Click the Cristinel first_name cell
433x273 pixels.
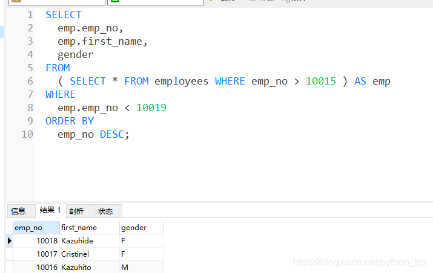point(90,254)
